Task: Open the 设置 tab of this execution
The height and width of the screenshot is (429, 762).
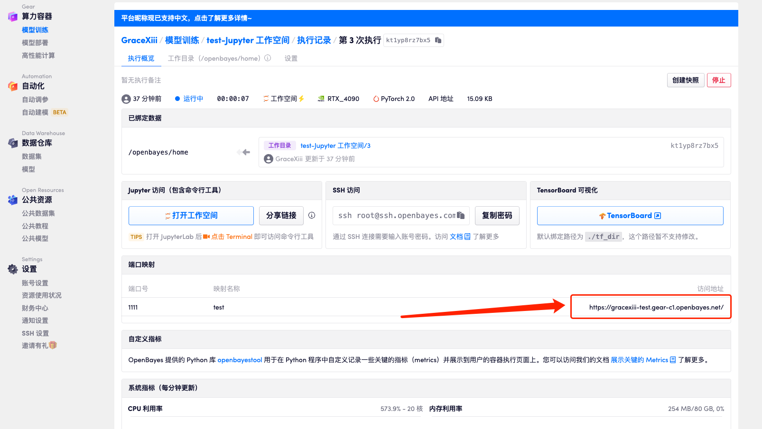Action: point(291,58)
